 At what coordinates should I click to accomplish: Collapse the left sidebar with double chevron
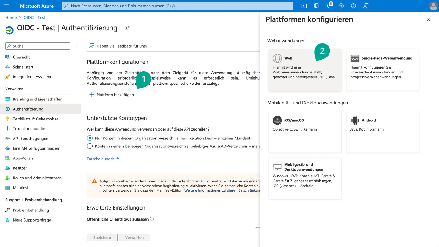point(76,46)
